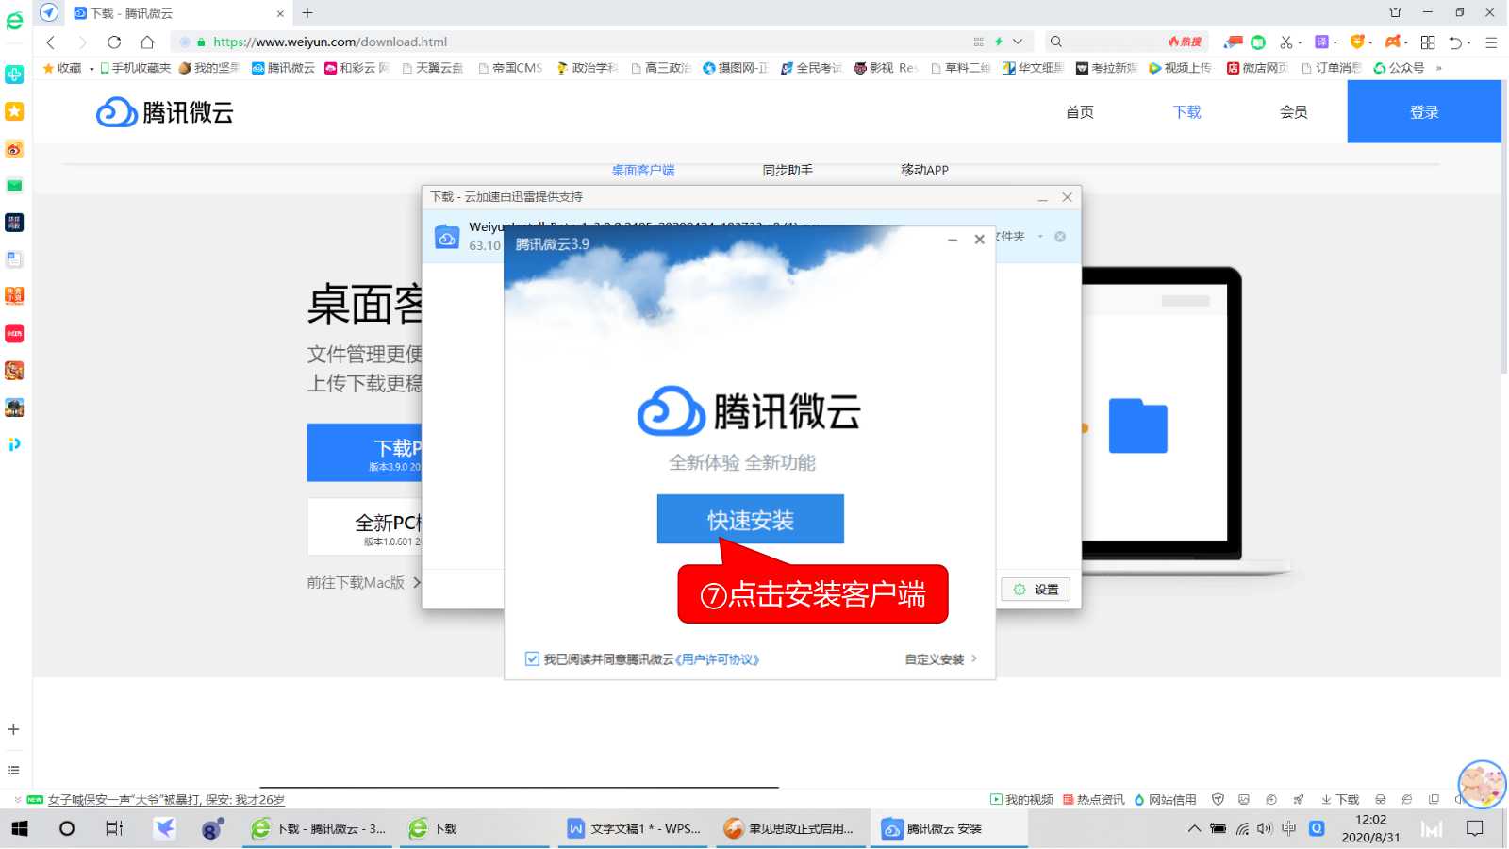Viewport: 1509px width, 849px height.
Task: Open the 视频上传 bookmark
Action: pos(1180,68)
